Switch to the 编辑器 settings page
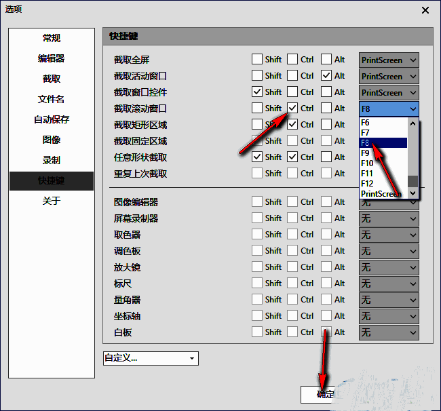The image size is (441, 411). click(52, 58)
